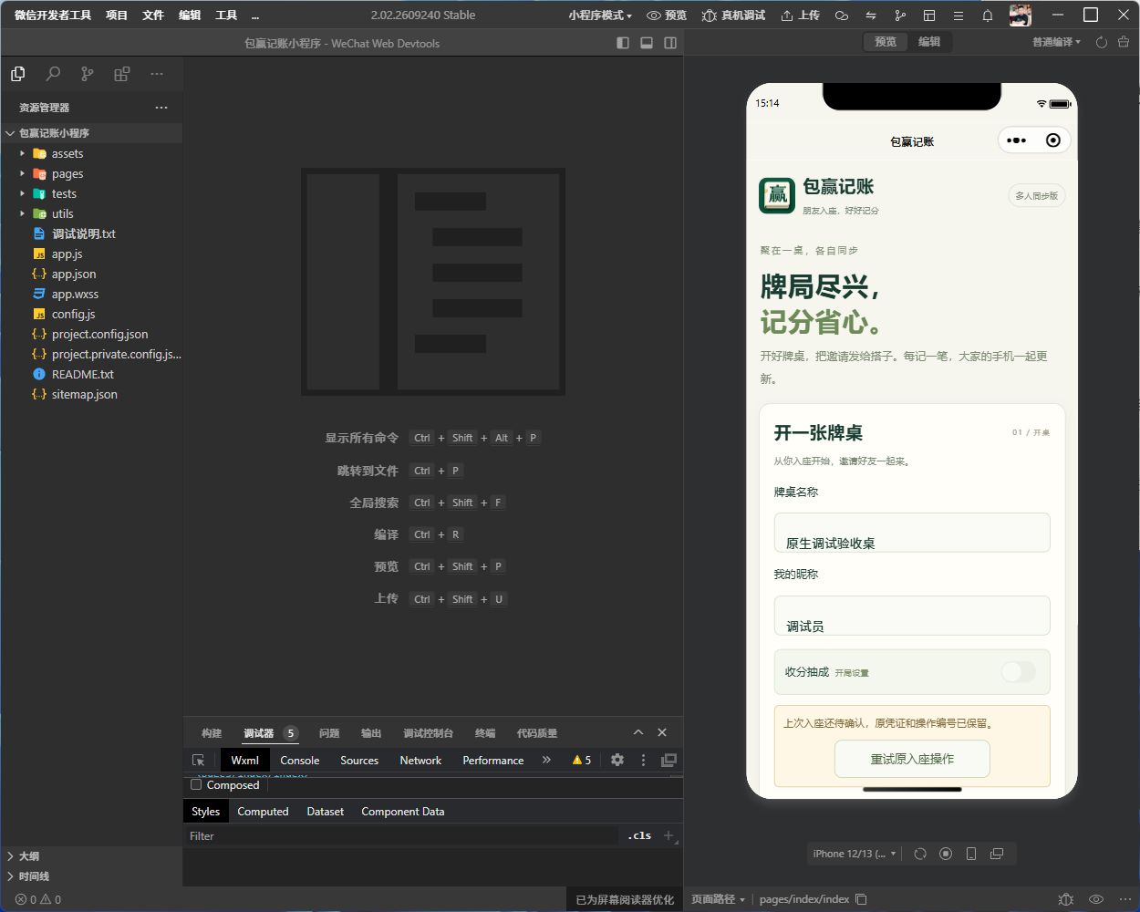This screenshot has width=1140, height=912.
Task: Switch to the Computed tab
Action: point(263,811)
